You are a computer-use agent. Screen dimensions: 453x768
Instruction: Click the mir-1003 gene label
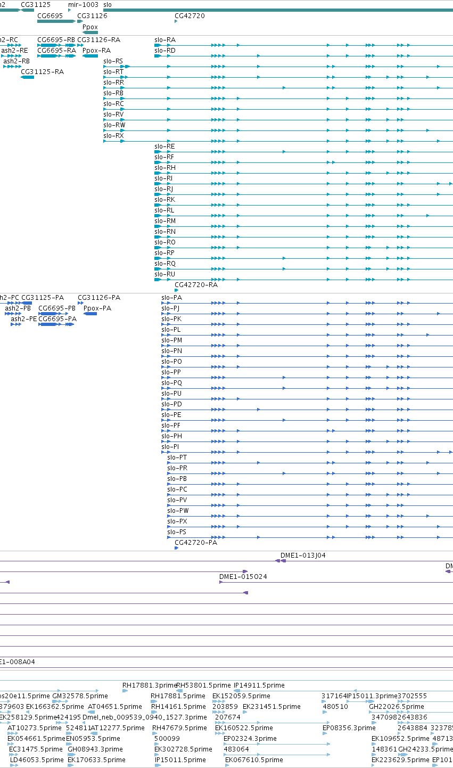point(84,4)
